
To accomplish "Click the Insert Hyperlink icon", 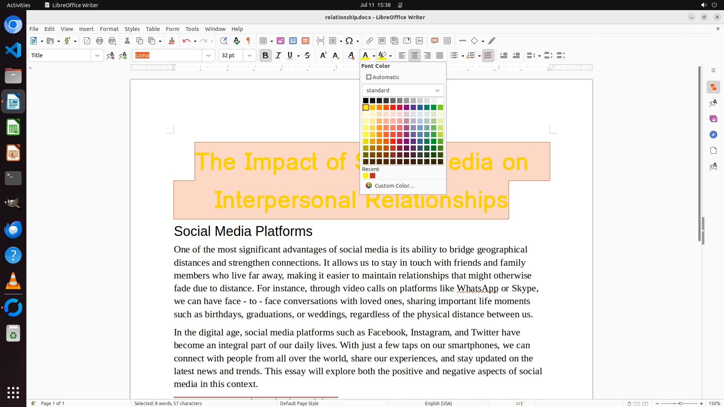I will (x=370, y=41).
